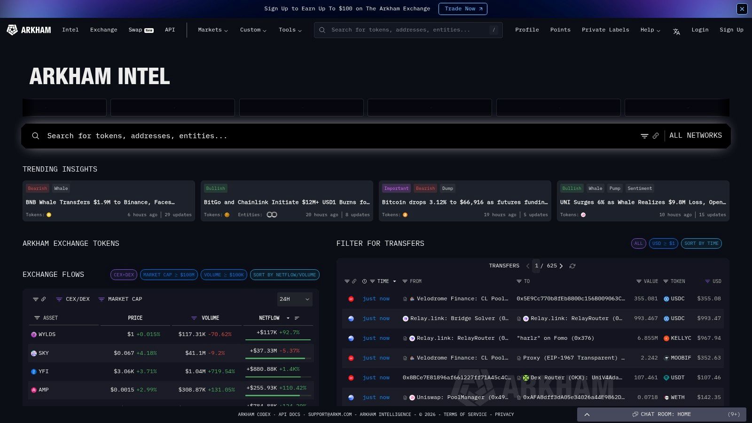The height and width of the screenshot is (423, 752).
Task: Copy link icon in Exchange Flows panel
Action: [43, 299]
